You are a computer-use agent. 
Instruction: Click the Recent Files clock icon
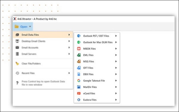17,73
